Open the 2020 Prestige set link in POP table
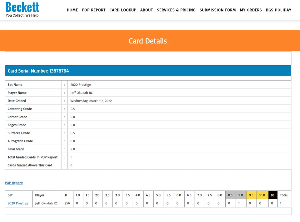 pyautogui.click(x=18, y=203)
